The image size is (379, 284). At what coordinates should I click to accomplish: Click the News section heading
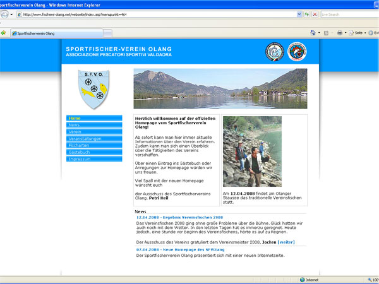140,211
